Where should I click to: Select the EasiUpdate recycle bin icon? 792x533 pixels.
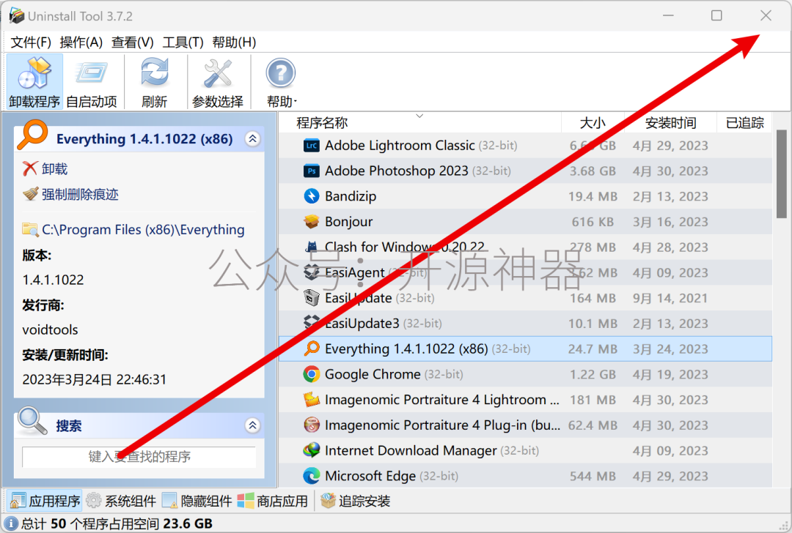[x=312, y=297]
